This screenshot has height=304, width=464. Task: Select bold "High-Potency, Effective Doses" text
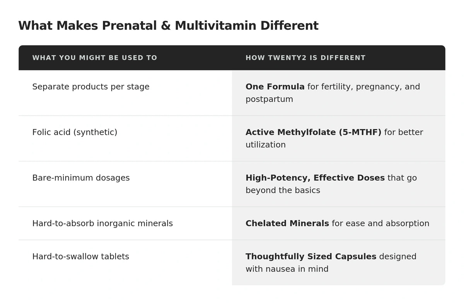coord(315,178)
